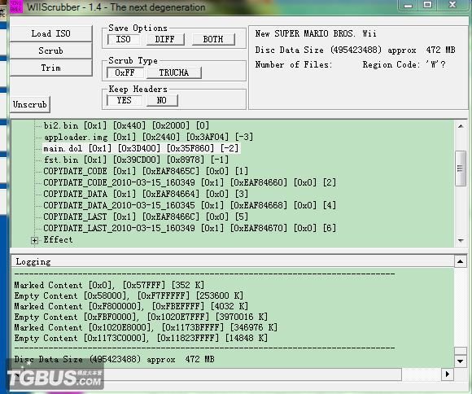Select the apploader.img tree entry
The image size is (472, 394).
[x=148, y=137]
